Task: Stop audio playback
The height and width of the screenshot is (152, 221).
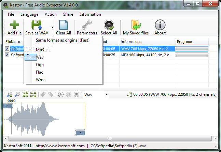Action: pyautogui.click(x=77, y=94)
